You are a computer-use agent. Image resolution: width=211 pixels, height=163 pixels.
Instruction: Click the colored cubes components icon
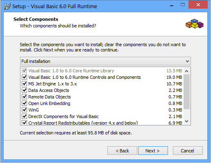[195, 24]
